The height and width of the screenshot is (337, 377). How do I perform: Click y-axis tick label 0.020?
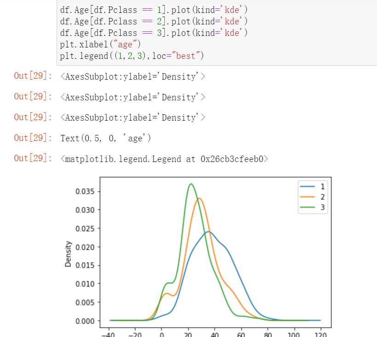(x=85, y=247)
